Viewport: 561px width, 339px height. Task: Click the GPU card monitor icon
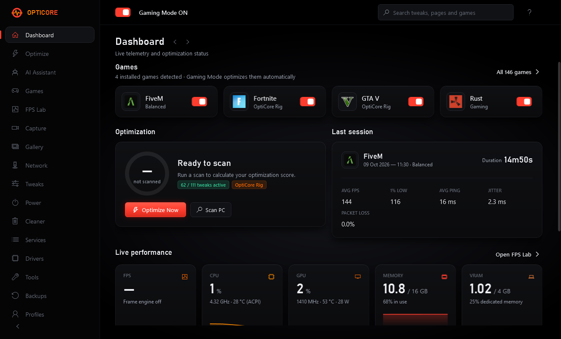click(x=358, y=277)
